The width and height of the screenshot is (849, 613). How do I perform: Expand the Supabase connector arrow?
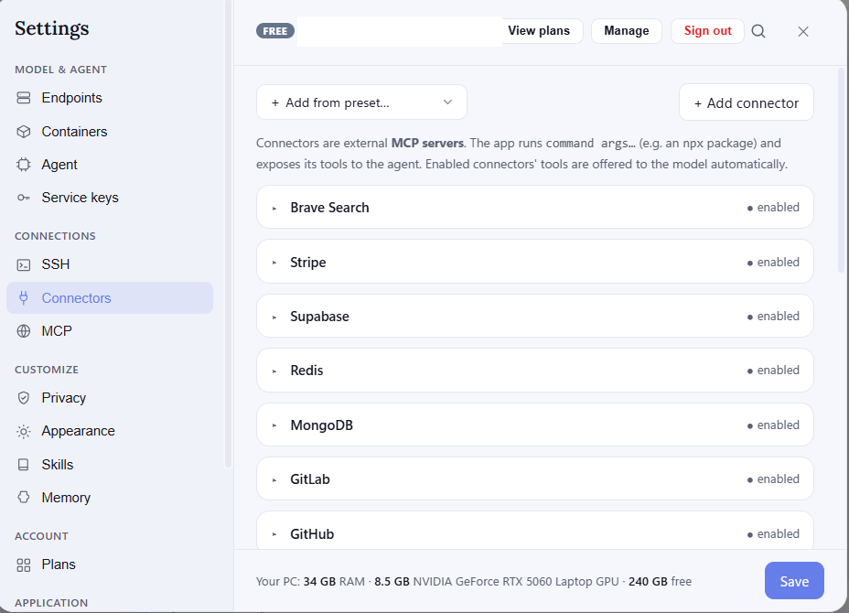point(274,317)
